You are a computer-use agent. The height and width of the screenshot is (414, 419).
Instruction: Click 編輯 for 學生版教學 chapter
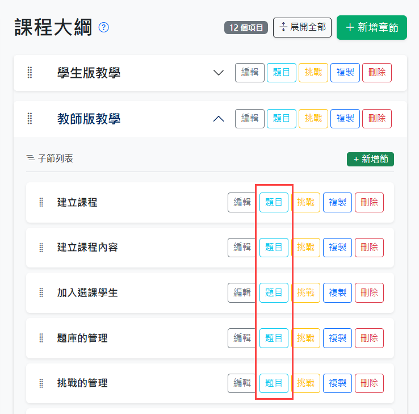tap(249, 73)
